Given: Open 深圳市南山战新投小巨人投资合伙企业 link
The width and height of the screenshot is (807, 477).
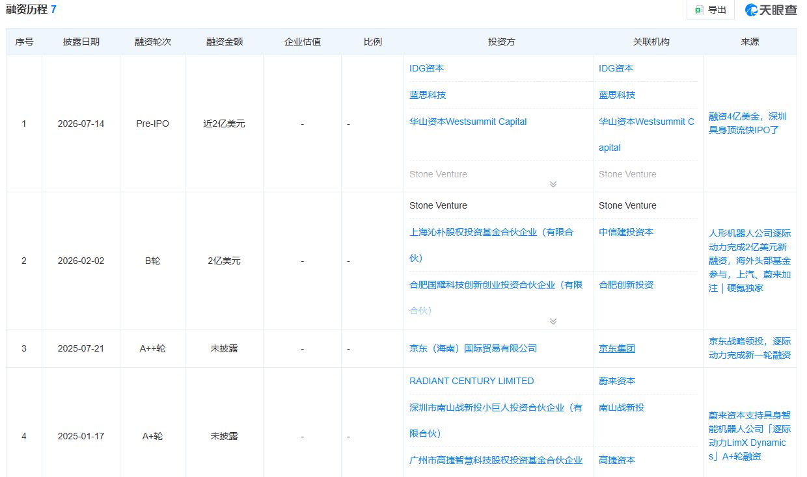Looking at the screenshot, I should pos(496,420).
